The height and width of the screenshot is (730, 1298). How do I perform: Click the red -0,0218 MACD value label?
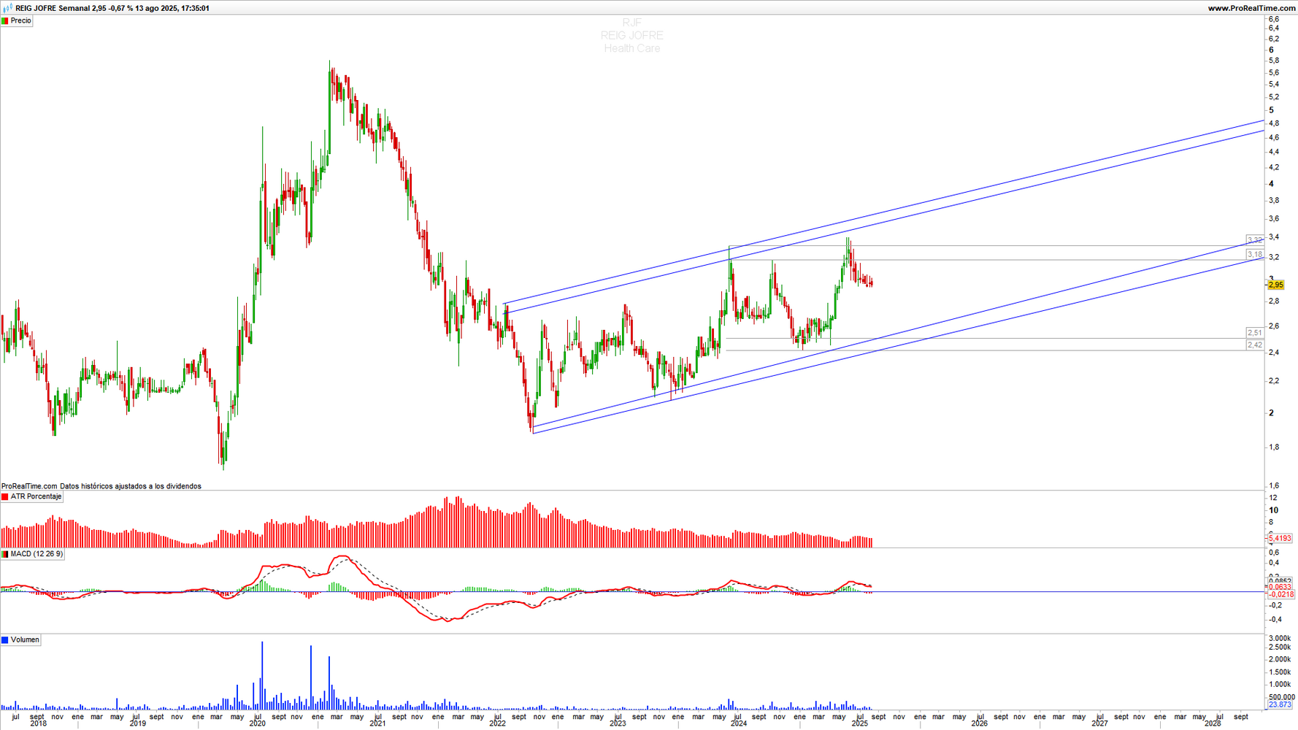tap(1281, 595)
